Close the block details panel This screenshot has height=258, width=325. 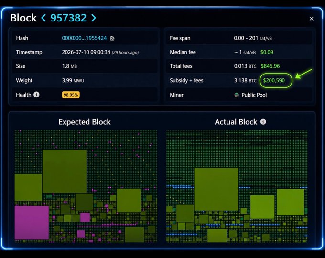tap(311, 19)
